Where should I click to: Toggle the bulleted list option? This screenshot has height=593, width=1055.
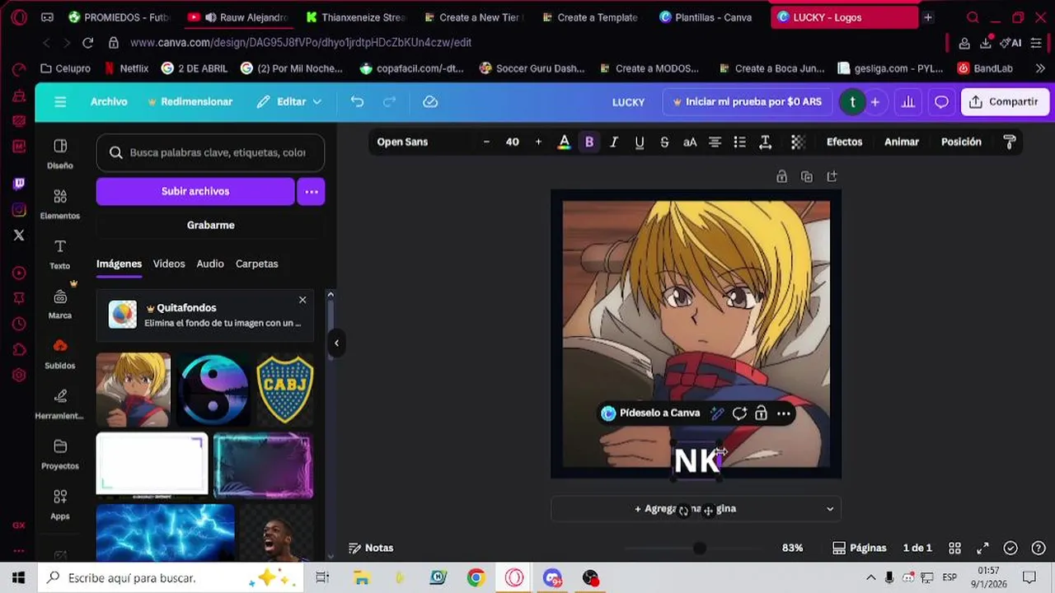pyautogui.click(x=740, y=142)
